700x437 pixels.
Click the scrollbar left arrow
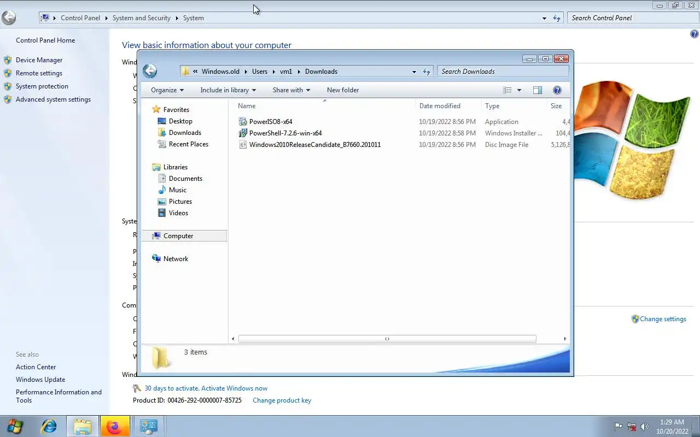tap(233, 339)
